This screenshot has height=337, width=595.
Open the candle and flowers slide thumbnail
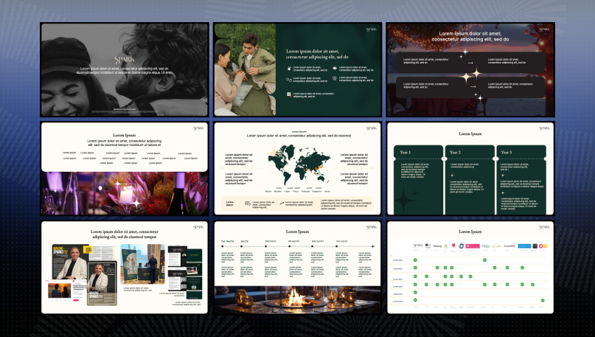125,168
